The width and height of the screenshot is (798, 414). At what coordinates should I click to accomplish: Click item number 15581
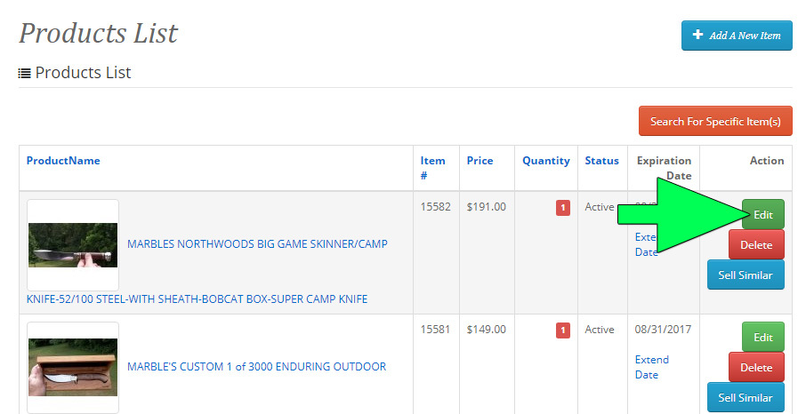click(435, 330)
